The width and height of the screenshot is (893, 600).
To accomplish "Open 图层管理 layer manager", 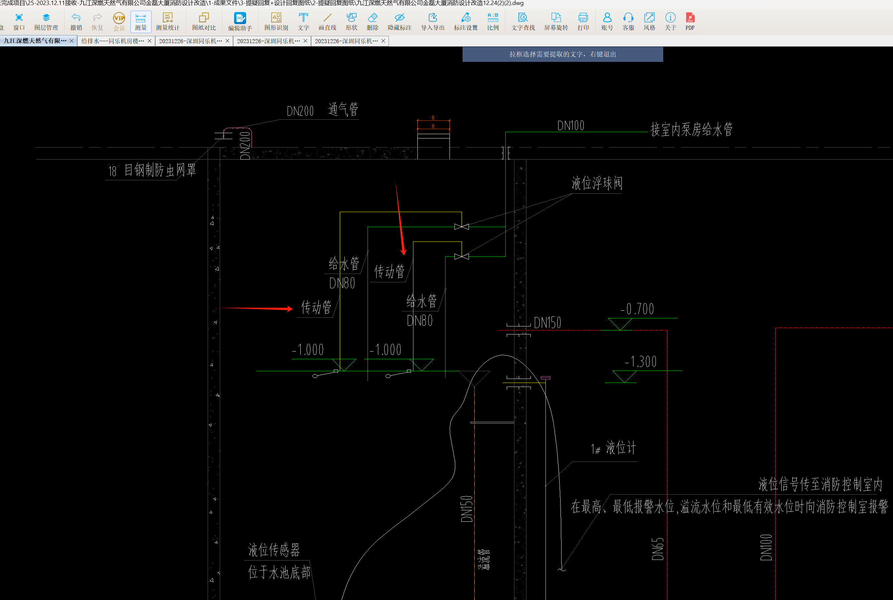I will (46, 22).
